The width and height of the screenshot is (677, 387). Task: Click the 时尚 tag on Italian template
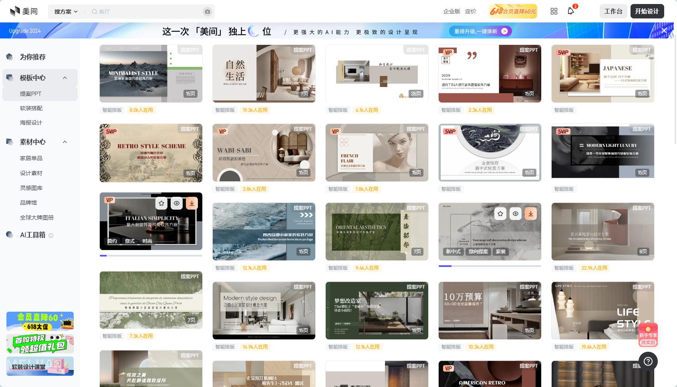point(147,241)
